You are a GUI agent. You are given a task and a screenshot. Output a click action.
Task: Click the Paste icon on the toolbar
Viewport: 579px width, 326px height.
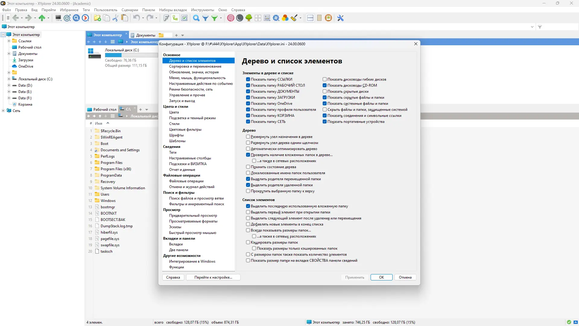click(125, 18)
